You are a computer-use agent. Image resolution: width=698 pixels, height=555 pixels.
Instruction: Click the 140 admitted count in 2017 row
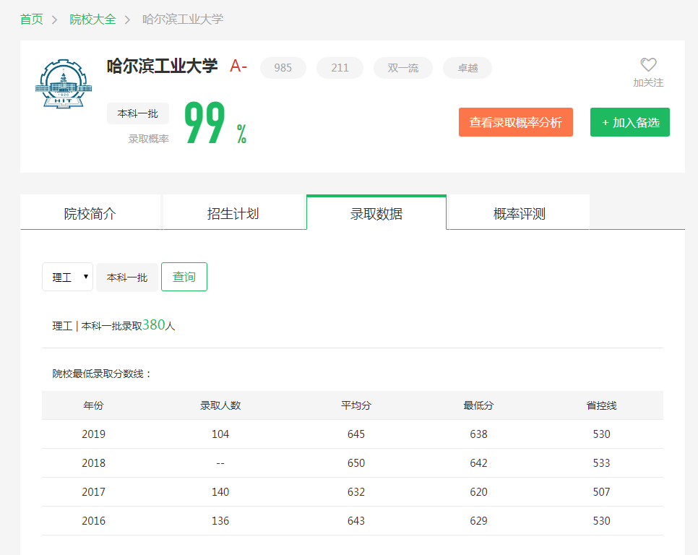(x=220, y=492)
